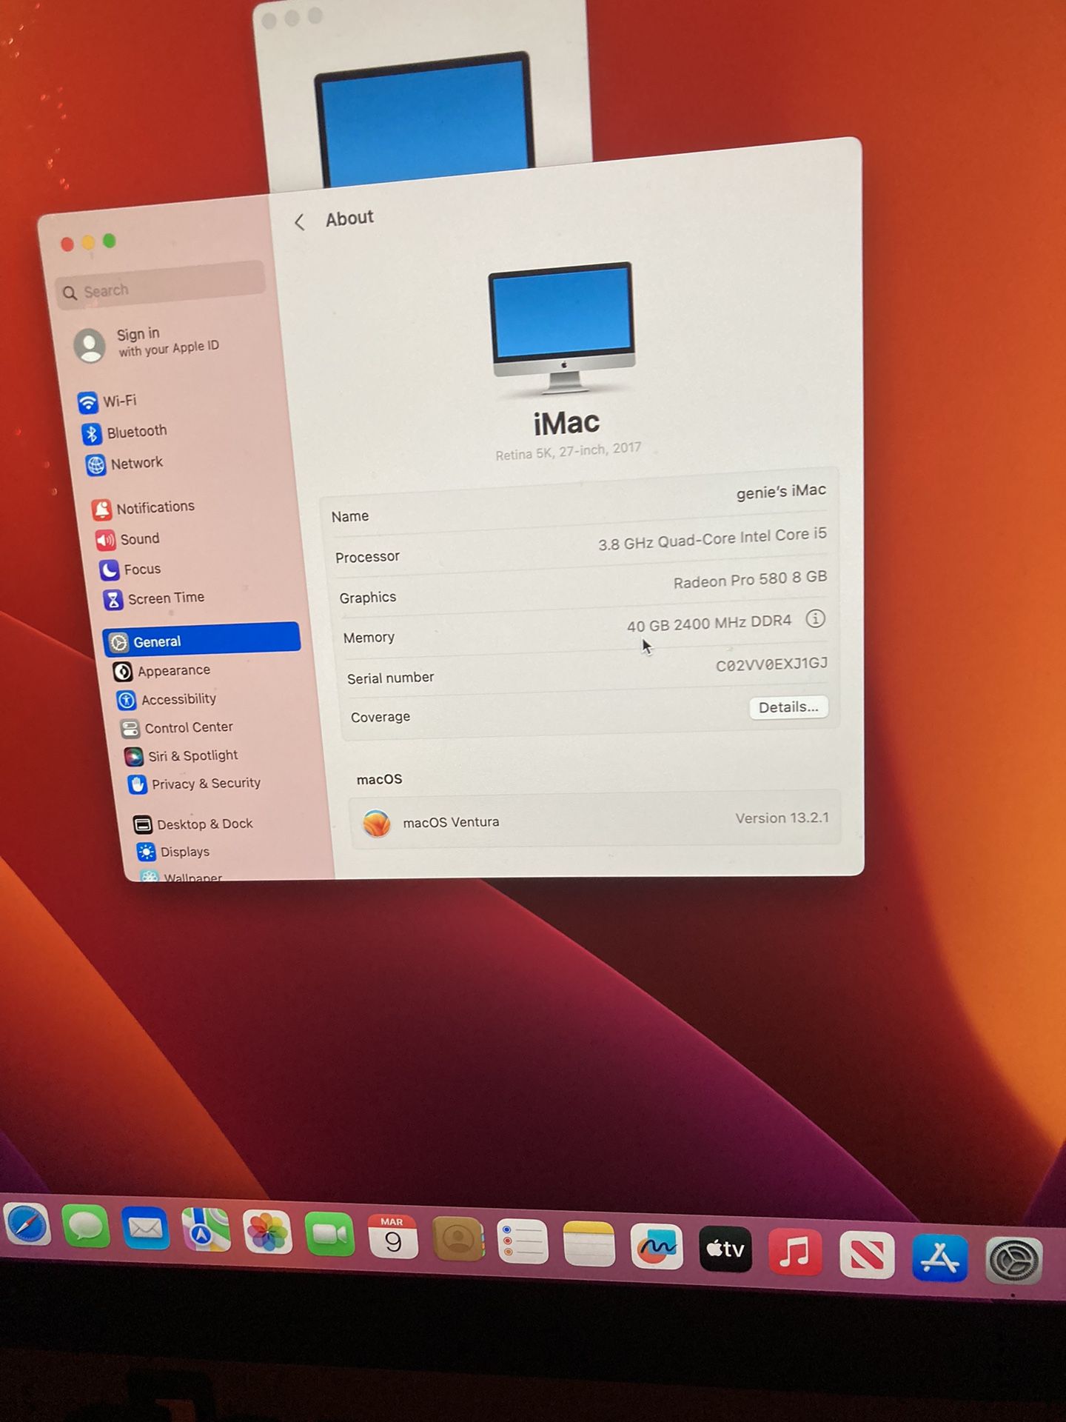This screenshot has width=1066, height=1422.
Task: Click the Screen Time hourglass icon
Action: tap(113, 599)
